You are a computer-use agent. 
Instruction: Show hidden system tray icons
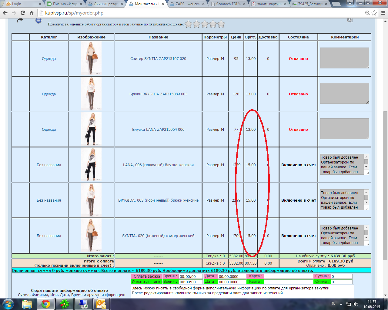click(x=341, y=304)
